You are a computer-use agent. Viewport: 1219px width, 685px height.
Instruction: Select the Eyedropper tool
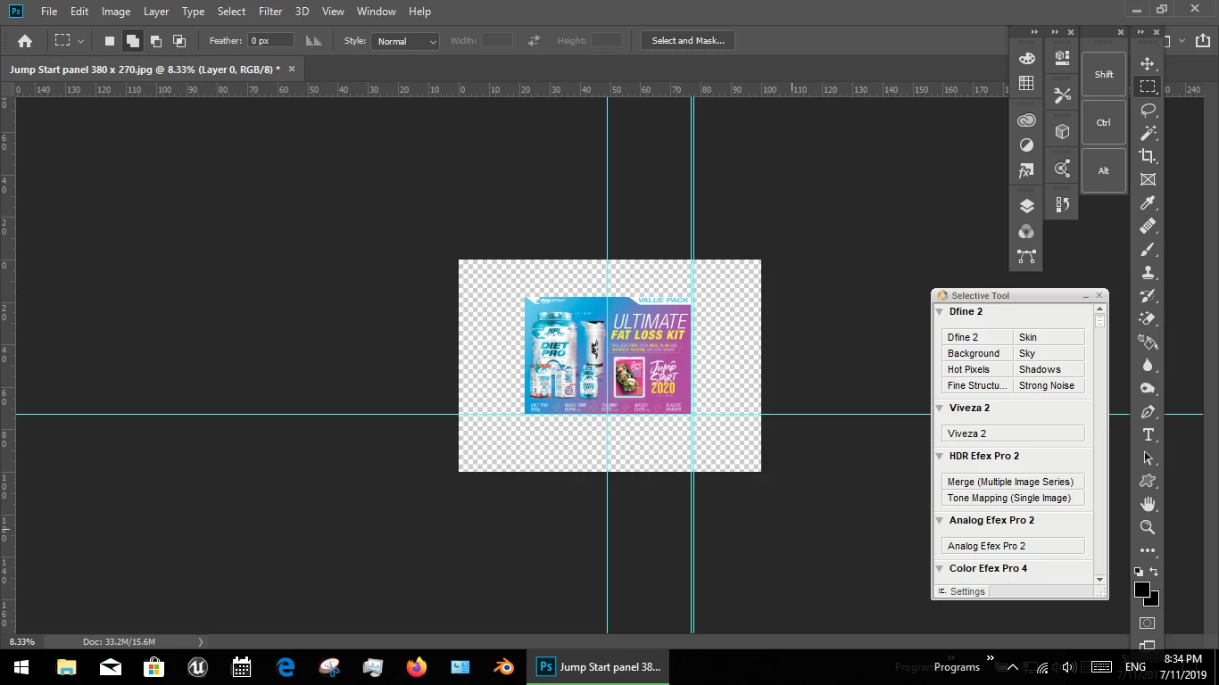(x=1148, y=202)
